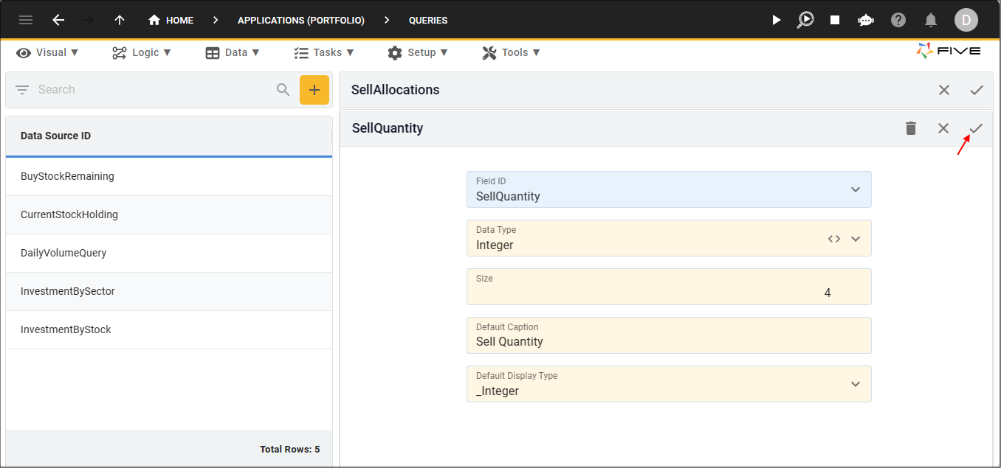This screenshot has width=1001, height=468.
Task: Open the Data menu
Action: click(233, 52)
